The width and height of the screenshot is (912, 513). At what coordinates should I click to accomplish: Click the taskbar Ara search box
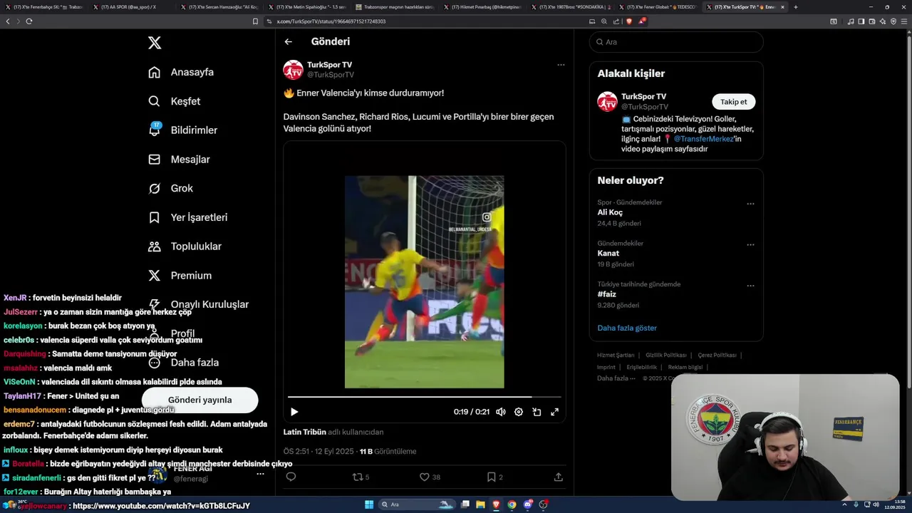pos(418,504)
